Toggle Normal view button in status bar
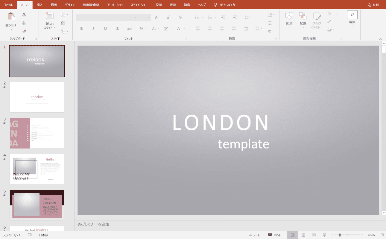This screenshot has width=386, height=239. click(292, 235)
